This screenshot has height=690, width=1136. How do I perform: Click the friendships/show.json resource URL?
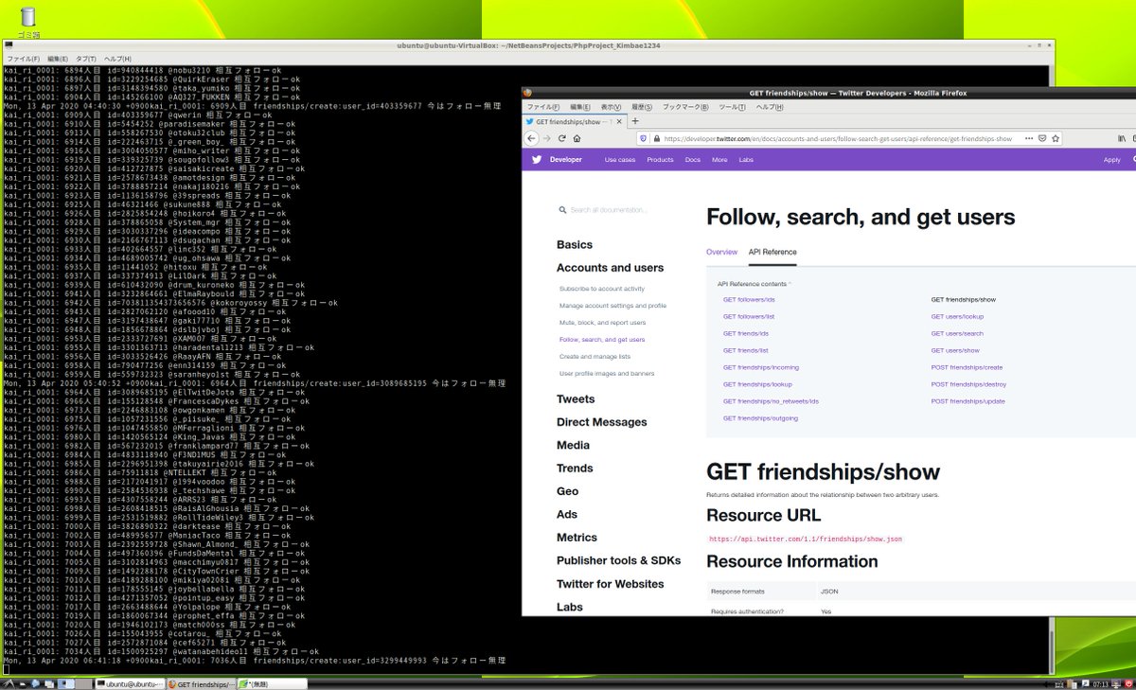(x=806, y=539)
